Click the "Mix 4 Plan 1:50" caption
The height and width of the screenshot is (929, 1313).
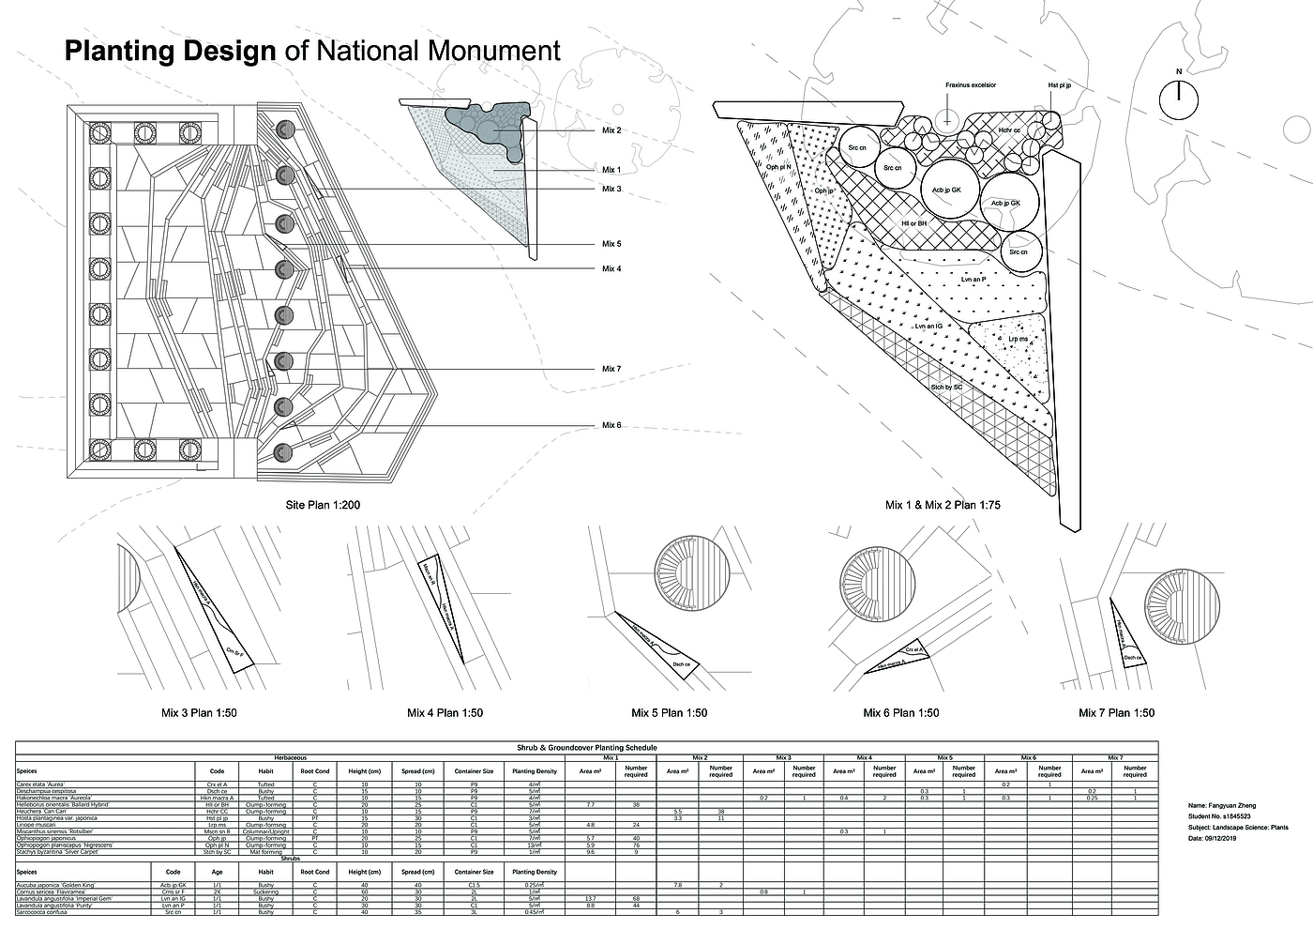pyautogui.click(x=445, y=713)
